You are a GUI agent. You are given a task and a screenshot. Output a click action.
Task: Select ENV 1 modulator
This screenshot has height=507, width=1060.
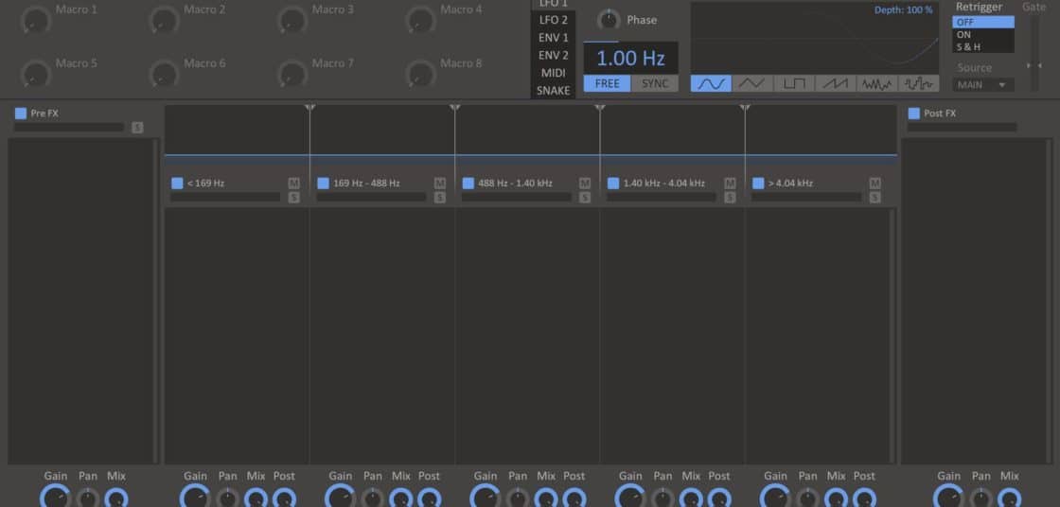click(x=553, y=37)
